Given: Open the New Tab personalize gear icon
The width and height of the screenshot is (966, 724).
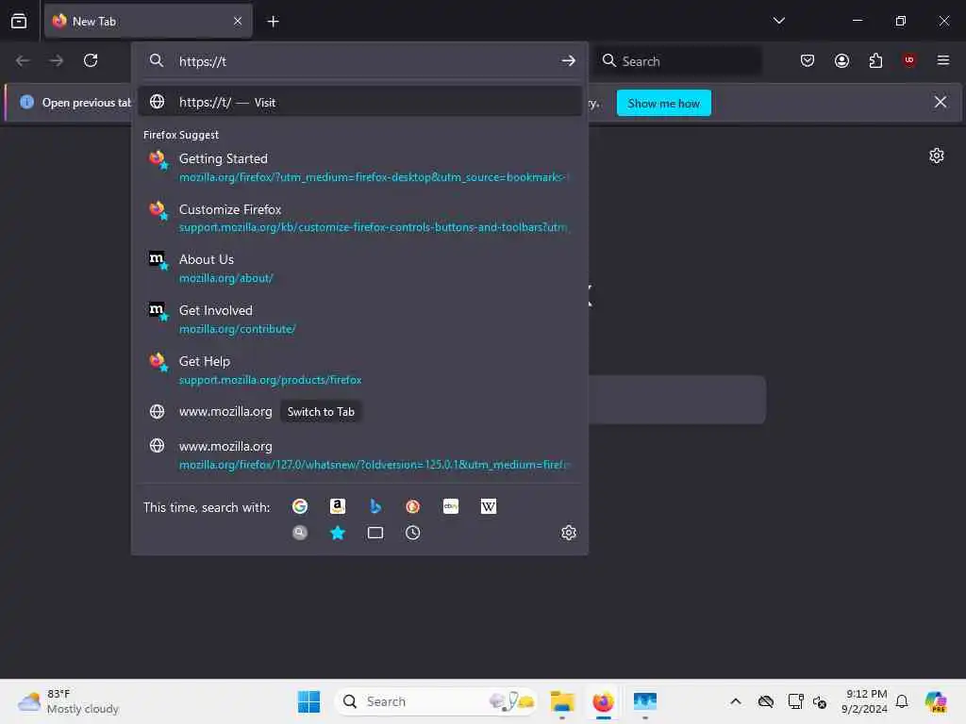Looking at the screenshot, I should pyautogui.click(x=937, y=156).
